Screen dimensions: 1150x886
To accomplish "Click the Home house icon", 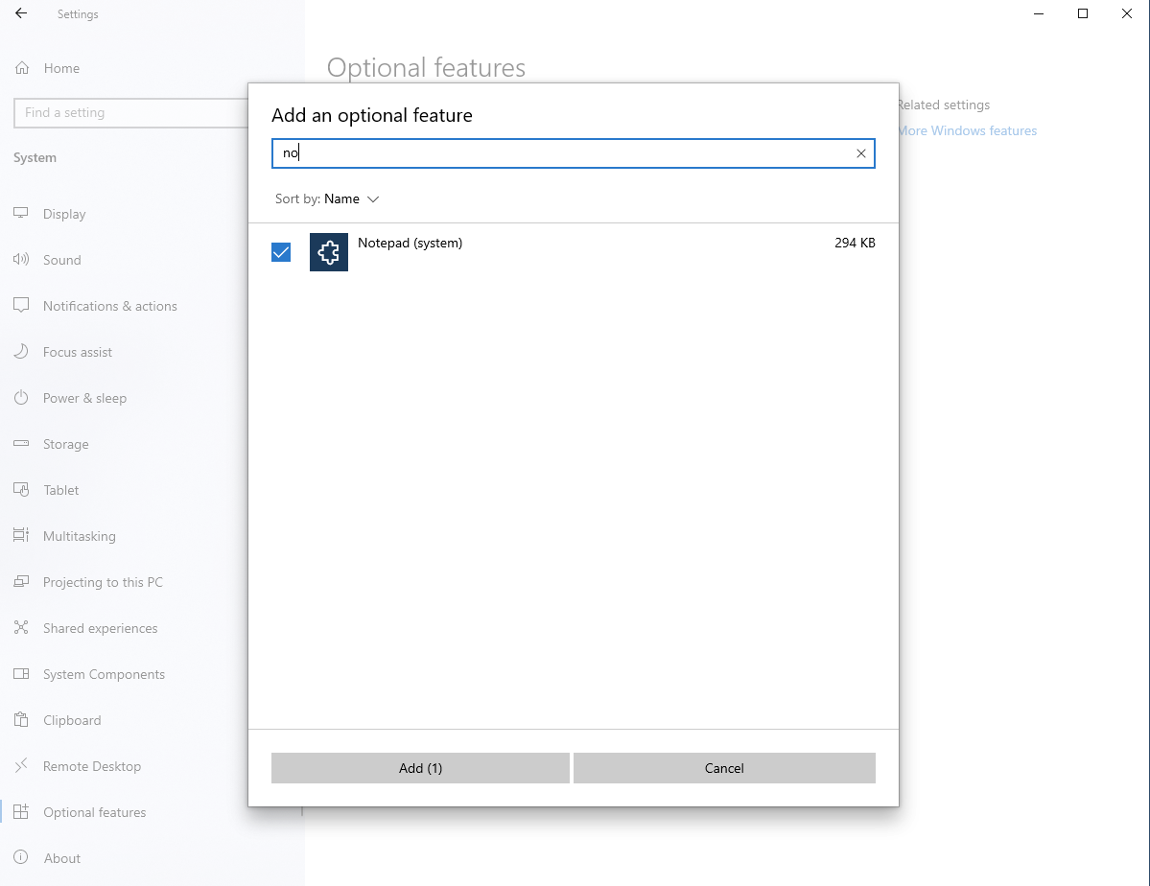I will (x=22, y=68).
